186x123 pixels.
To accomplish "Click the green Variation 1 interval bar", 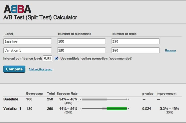I will (x=117, y=109).
